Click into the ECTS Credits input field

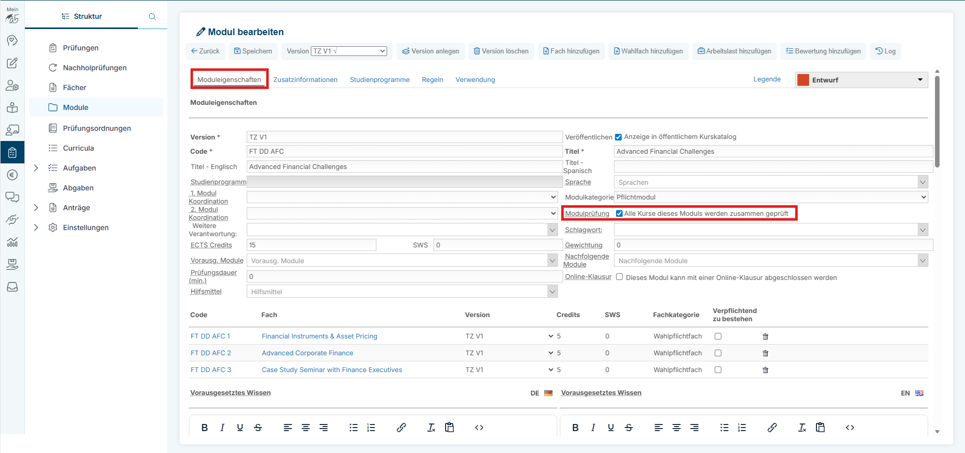(311, 245)
